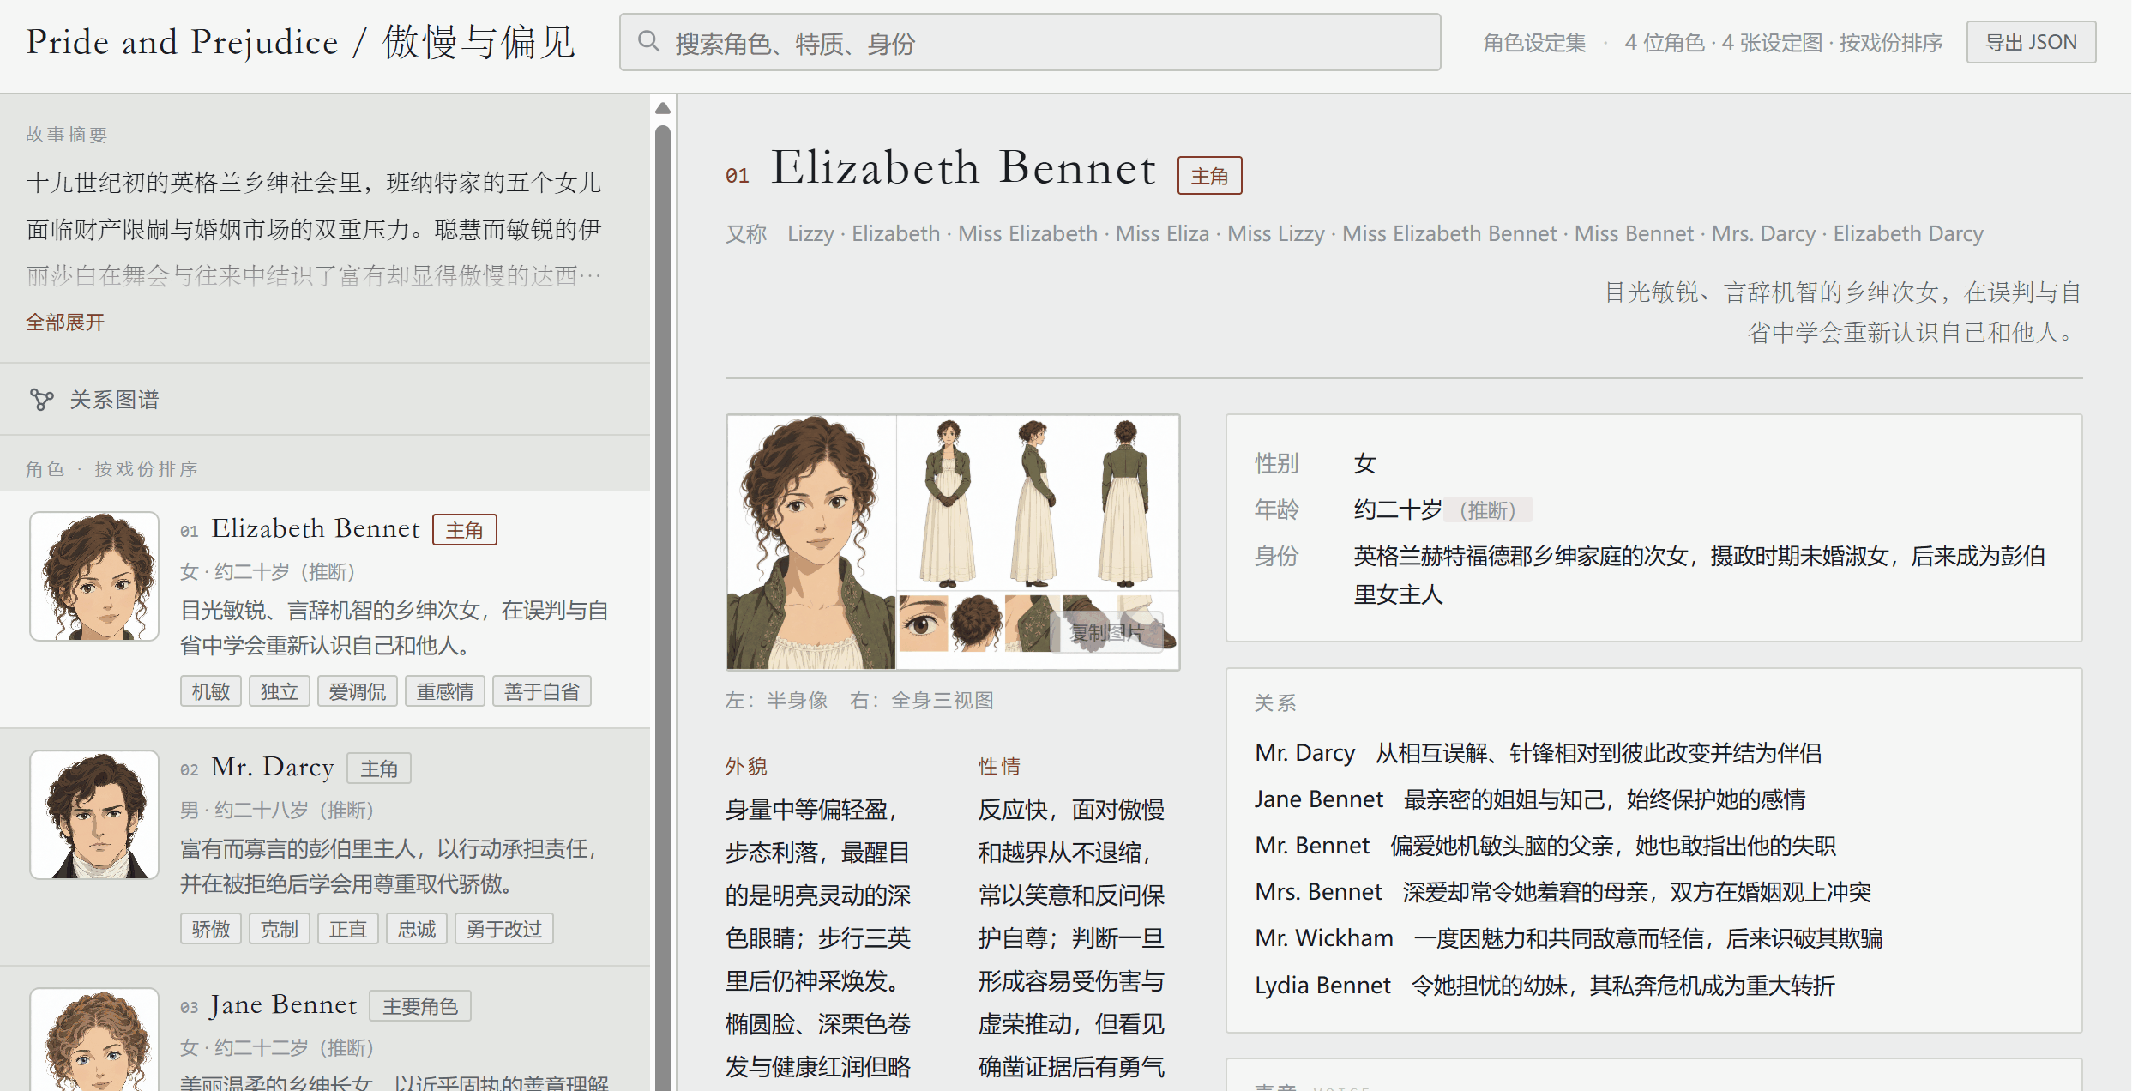
Task: Click Jane Bennet's portrait thumbnail
Action: (x=94, y=1040)
